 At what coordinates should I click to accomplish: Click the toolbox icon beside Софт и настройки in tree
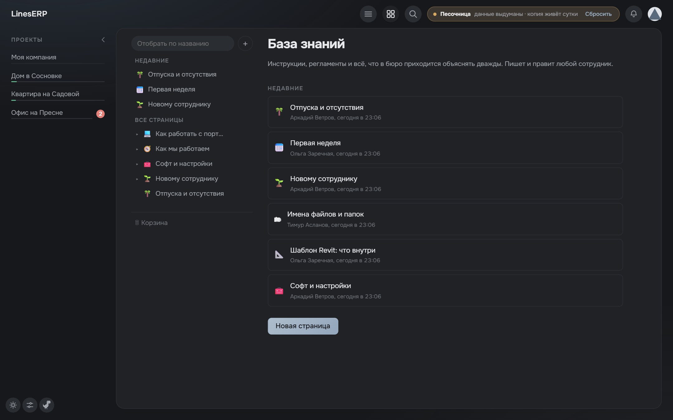tap(147, 164)
